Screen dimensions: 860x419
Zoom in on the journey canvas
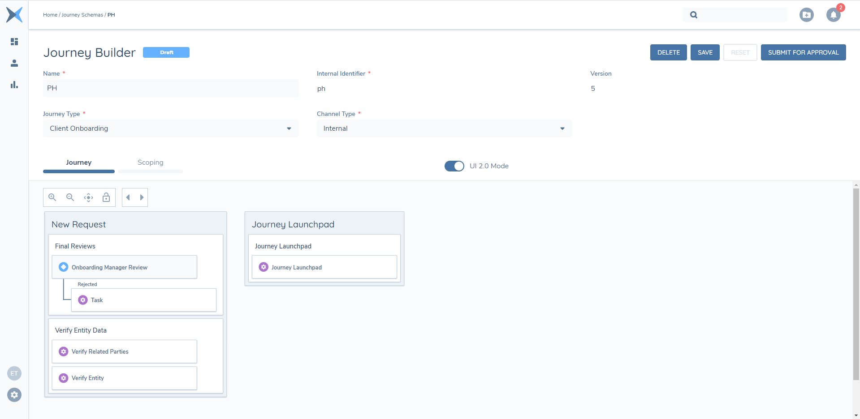coord(52,197)
